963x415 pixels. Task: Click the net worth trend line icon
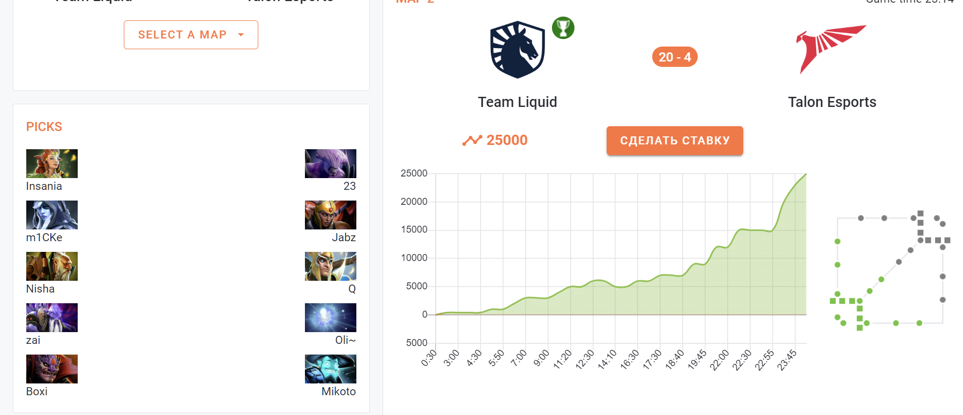point(472,141)
